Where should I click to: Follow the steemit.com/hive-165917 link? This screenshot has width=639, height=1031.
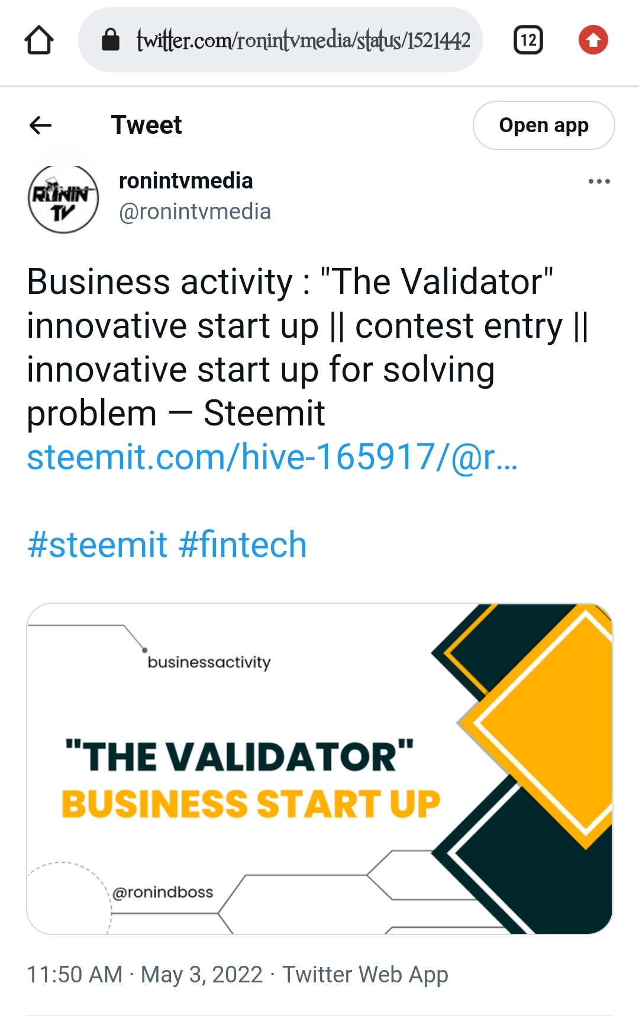pyautogui.click(x=272, y=457)
